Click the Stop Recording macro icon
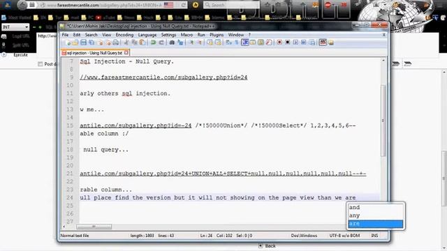Screen dimensions: 447x251 287,43
